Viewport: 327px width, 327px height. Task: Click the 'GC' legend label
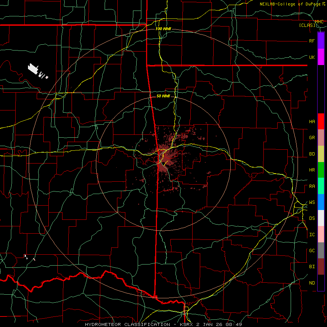[x=312, y=251]
